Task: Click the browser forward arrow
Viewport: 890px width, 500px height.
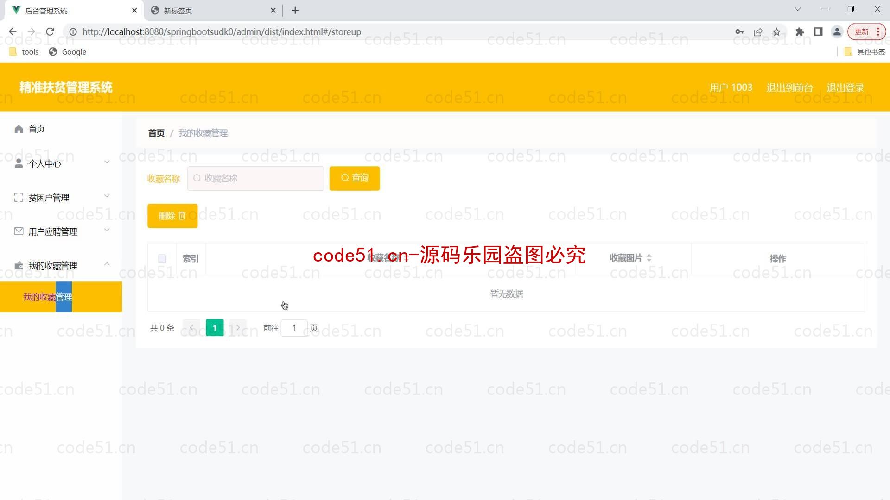Action: (32, 31)
